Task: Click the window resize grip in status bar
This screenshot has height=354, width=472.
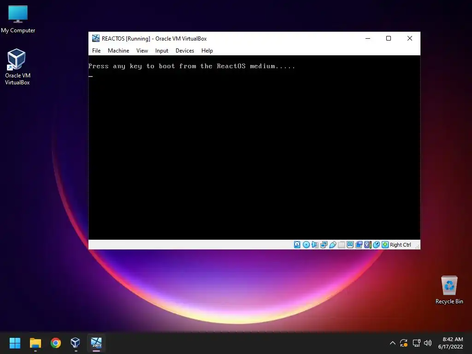Action: 417,246
